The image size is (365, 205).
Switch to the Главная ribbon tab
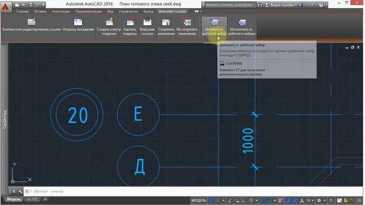[23, 11]
